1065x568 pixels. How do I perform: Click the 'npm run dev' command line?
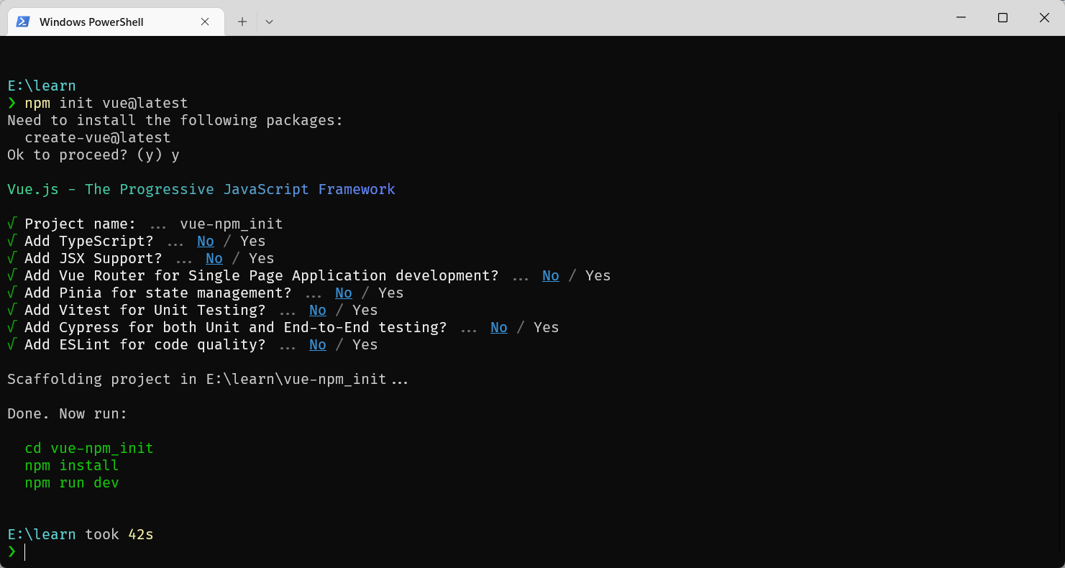(72, 482)
